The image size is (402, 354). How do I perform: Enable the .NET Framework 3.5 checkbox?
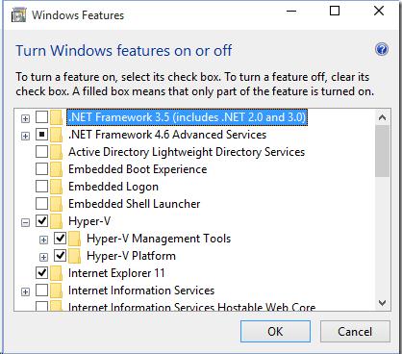(41, 117)
